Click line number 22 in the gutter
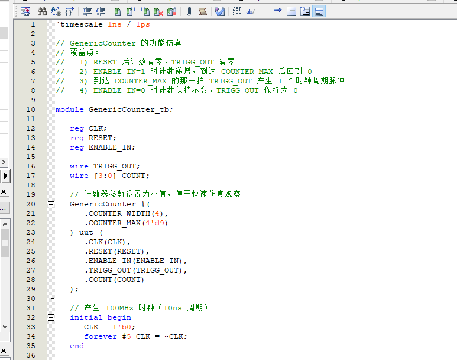 pos(31,223)
